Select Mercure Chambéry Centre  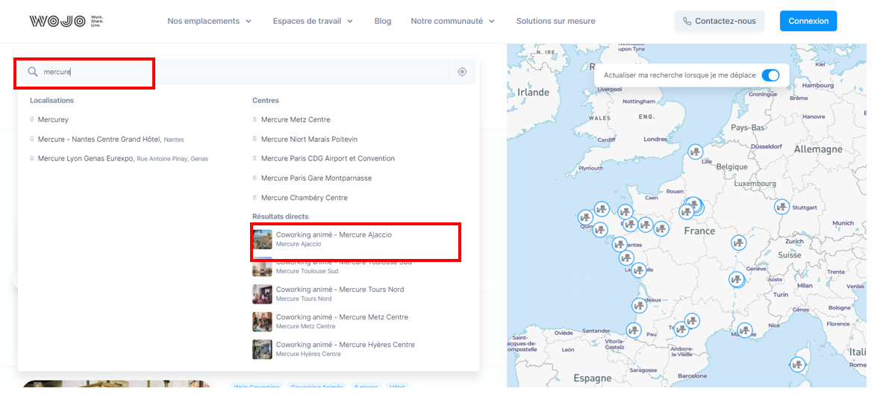[x=304, y=198]
